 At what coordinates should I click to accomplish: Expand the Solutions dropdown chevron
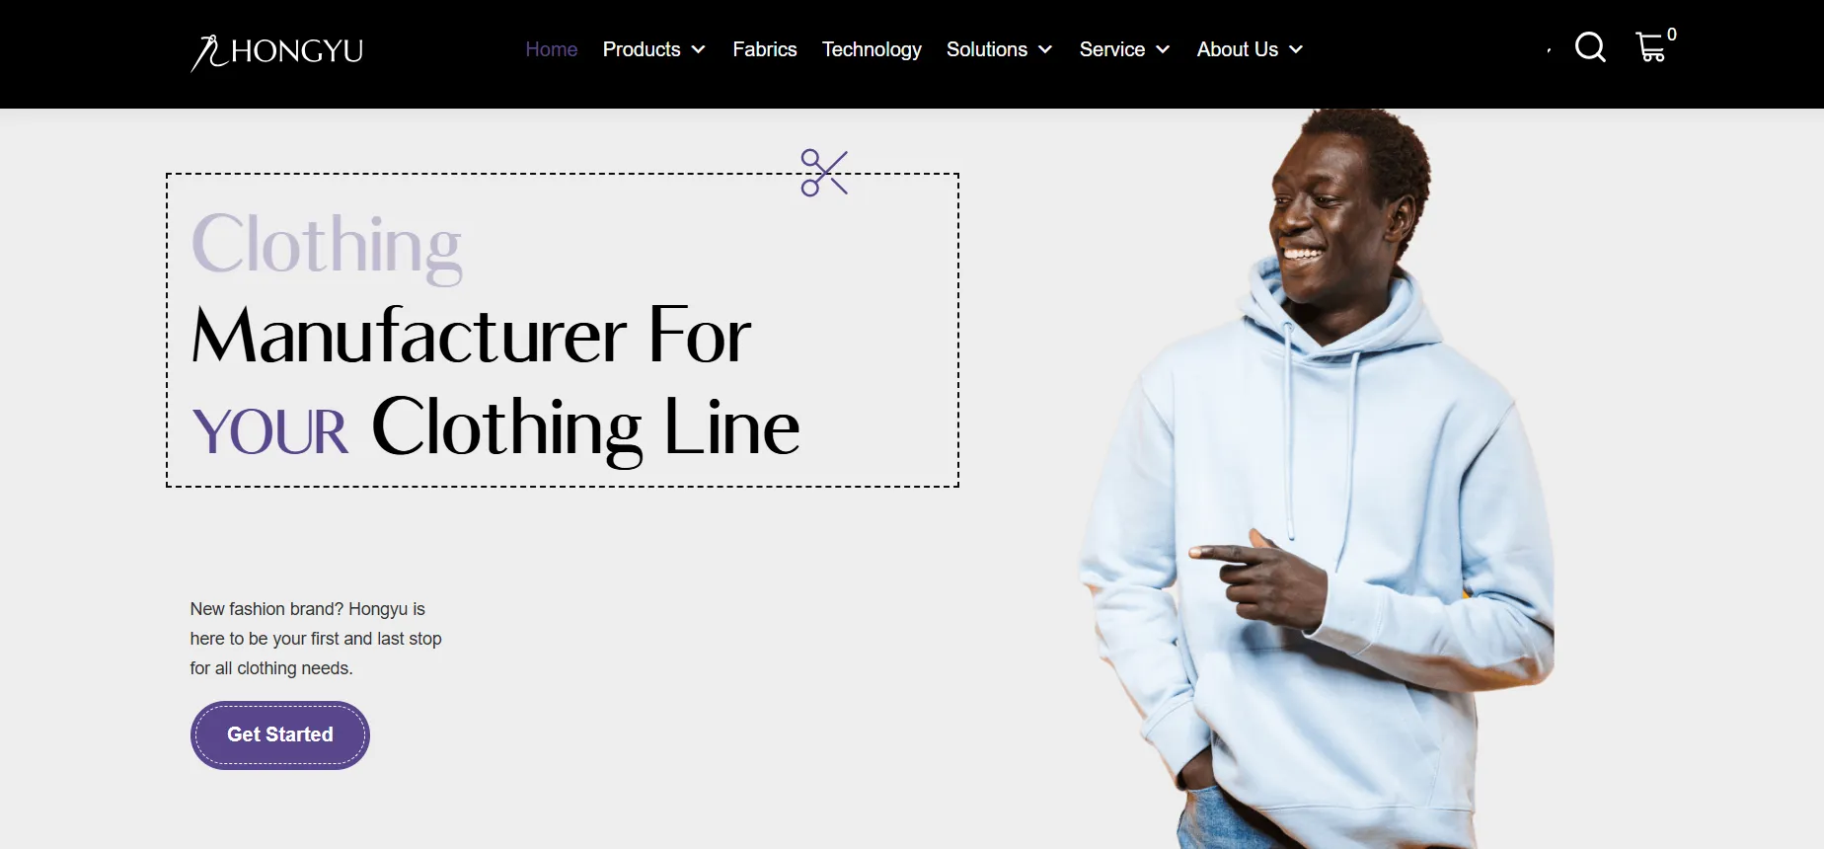1045,49
